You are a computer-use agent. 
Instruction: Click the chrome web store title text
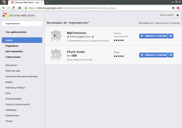(22, 15)
